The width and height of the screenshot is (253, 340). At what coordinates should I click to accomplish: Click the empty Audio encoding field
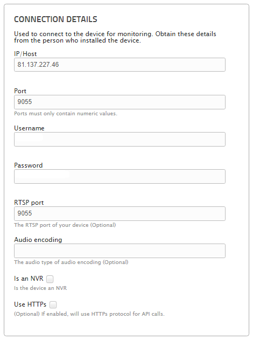120,251
